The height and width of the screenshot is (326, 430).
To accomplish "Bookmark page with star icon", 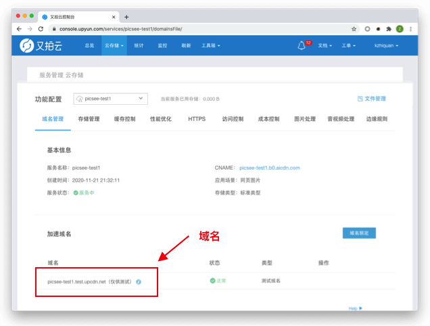I will pos(354,29).
